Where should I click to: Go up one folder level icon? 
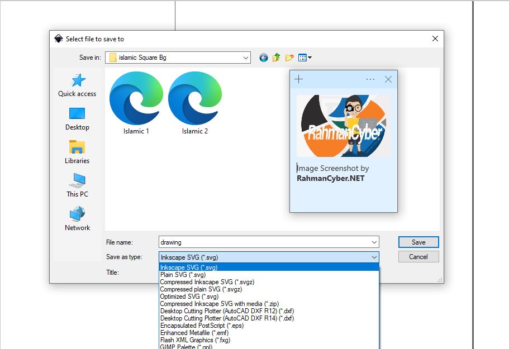[x=276, y=58]
